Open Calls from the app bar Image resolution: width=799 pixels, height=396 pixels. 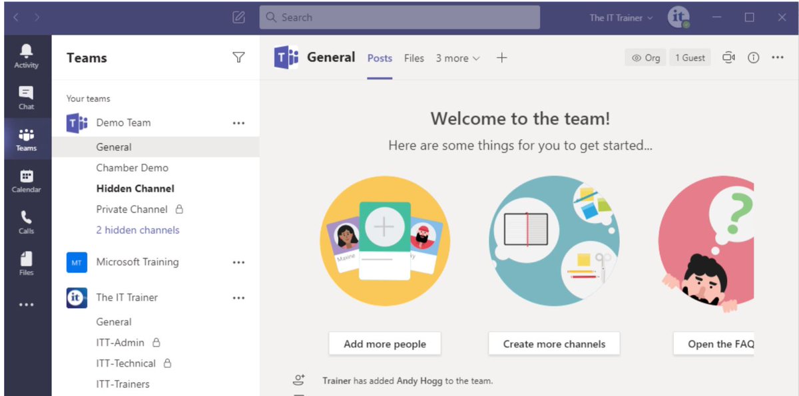26,222
